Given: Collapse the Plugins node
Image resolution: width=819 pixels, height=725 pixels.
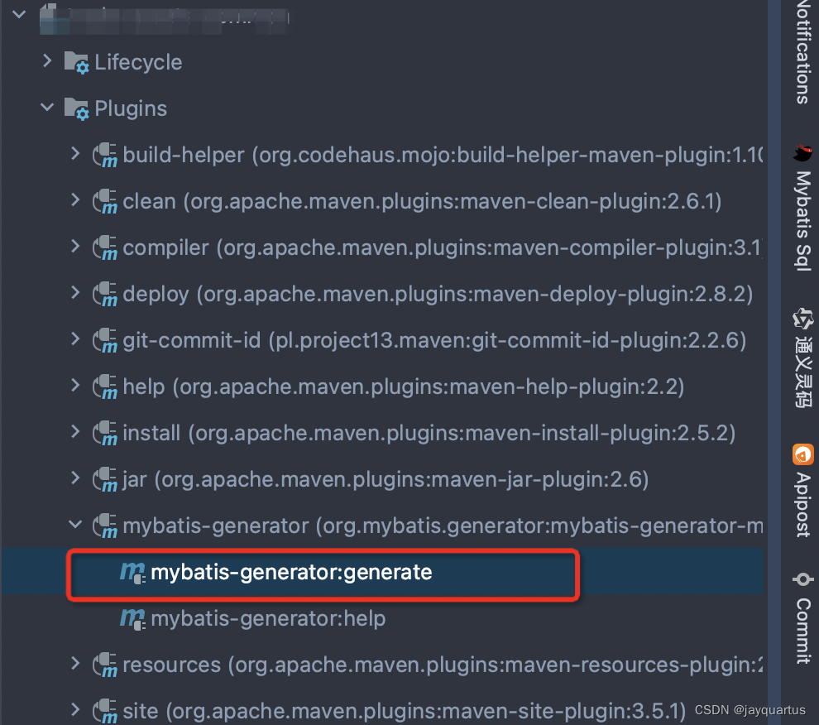Looking at the screenshot, I should click(47, 108).
